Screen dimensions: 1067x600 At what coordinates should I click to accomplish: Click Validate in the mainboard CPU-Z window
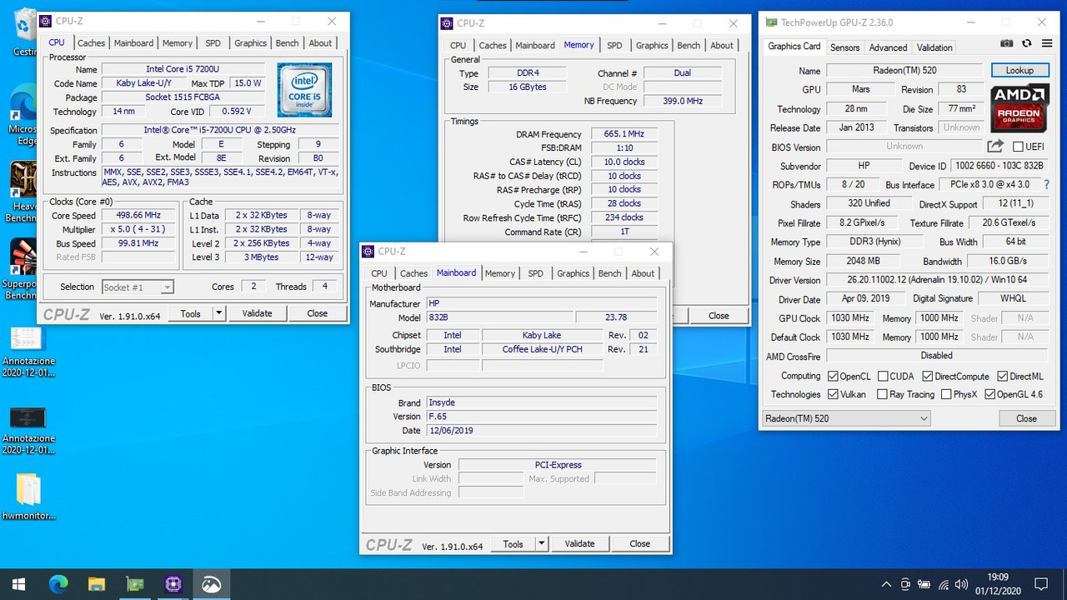tap(579, 543)
